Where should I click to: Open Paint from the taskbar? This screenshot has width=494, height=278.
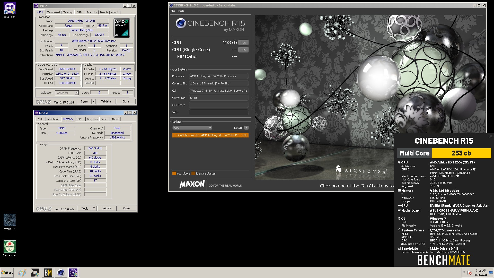tap(22, 273)
